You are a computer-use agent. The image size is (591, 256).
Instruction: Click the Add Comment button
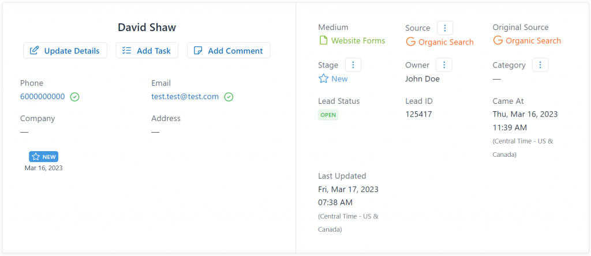229,50
